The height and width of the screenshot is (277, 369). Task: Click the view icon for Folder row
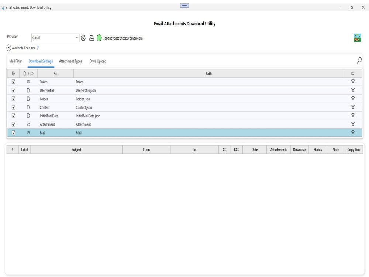coord(353,99)
